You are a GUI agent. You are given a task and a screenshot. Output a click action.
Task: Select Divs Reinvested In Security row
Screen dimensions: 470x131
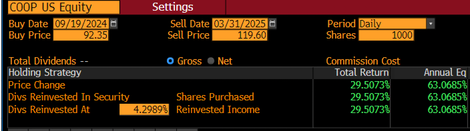tap(237, 97)
